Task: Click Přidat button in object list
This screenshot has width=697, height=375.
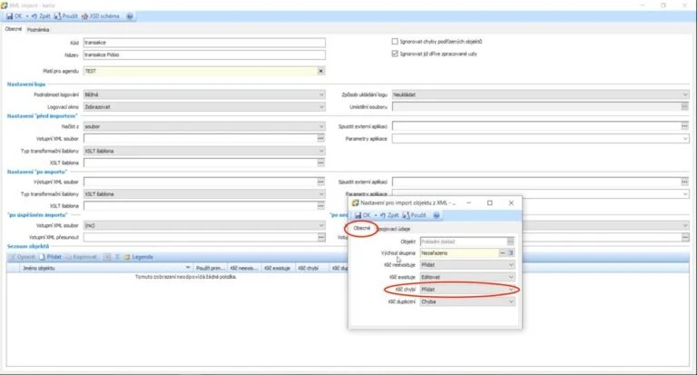Action: (50, 257)
